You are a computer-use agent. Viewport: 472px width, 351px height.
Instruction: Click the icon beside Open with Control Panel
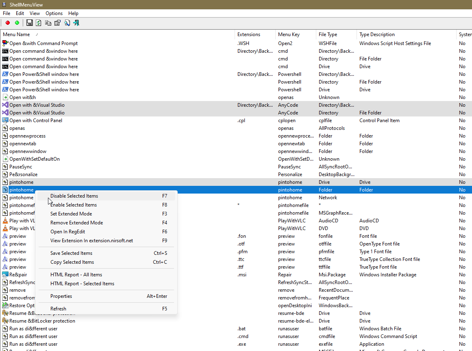click(5, 121)
